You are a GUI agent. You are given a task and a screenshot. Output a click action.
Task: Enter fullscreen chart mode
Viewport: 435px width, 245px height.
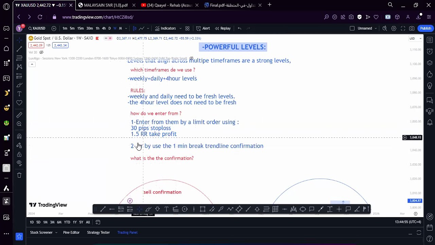pyautogui.click(x=403, y=28)
